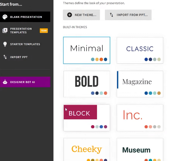Choose the Minimal theme thumbnail
Screen dimensions: 169x161
pyautogui.click(x=87, y=50)
